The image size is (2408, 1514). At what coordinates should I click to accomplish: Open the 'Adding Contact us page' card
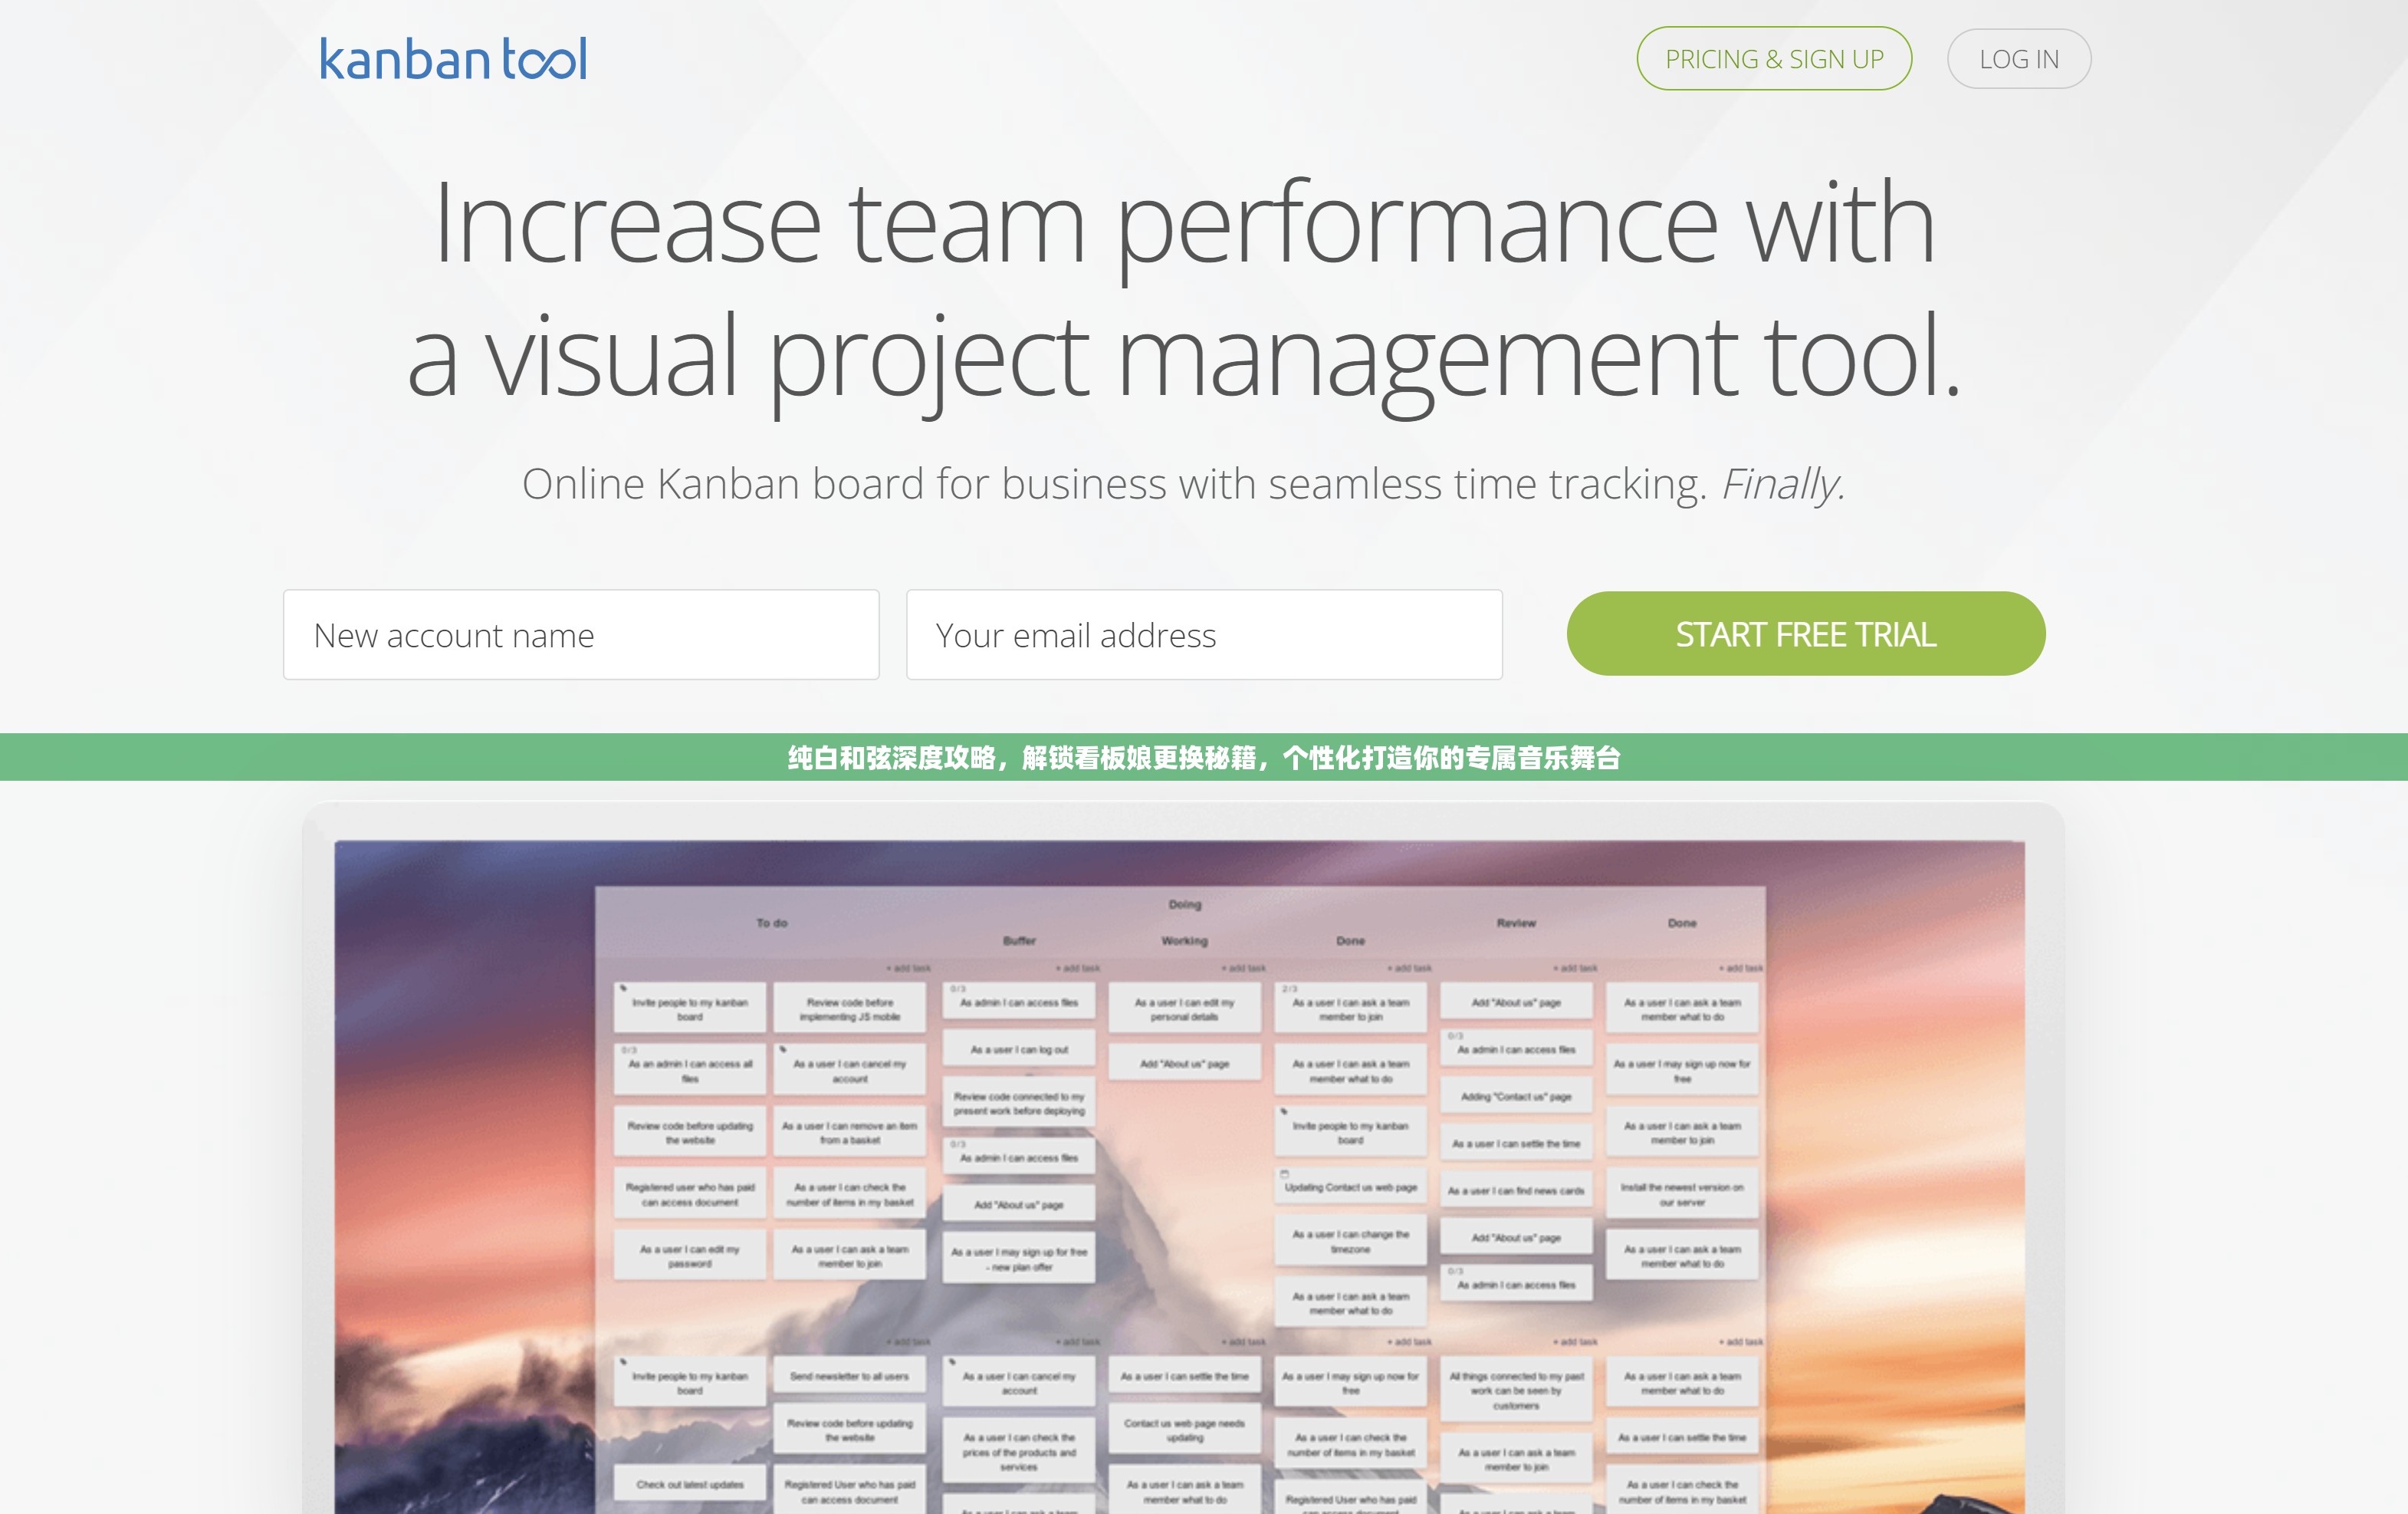pos(1516,1097)
